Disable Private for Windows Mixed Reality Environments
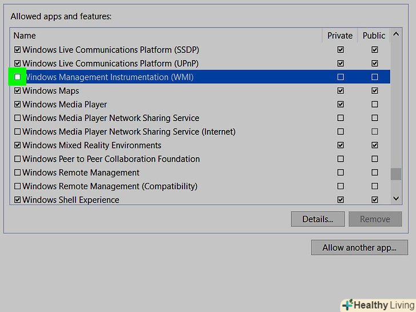This screenshot has height=312, width=416. pos(341,145)
